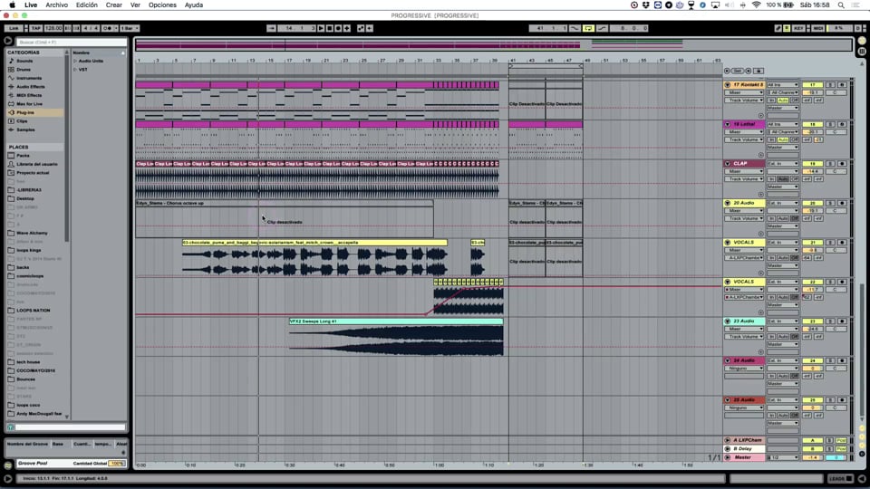Screen dimensions: 870x489
Task: Toggle Draw Mode pencil button
Action: pos(778,28)
